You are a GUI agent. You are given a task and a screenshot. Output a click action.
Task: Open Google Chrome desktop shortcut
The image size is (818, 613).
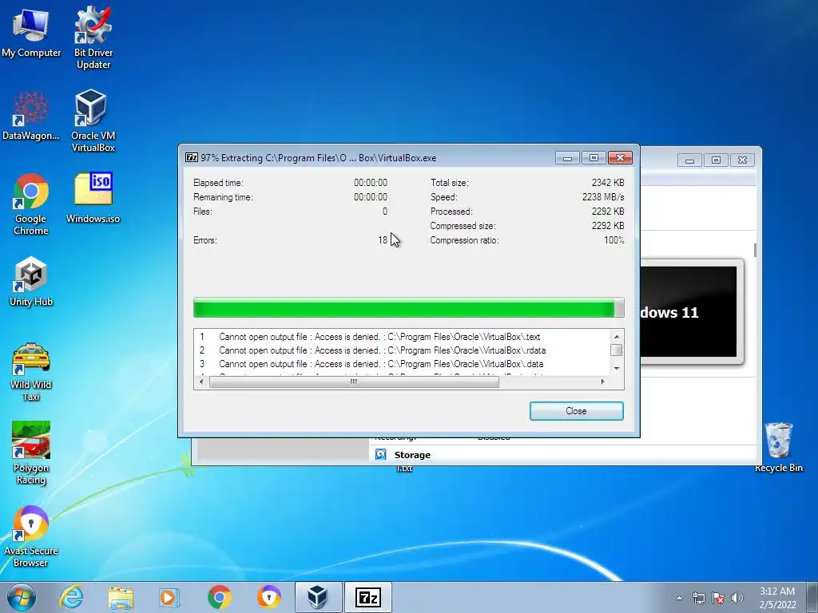(x=31, y=204)
